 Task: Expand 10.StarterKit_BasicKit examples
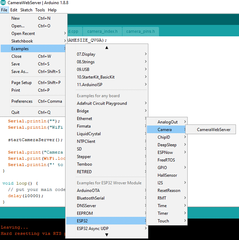click(107, 77)
